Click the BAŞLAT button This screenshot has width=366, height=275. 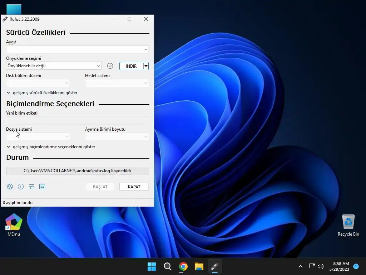(x=100, y=187)
